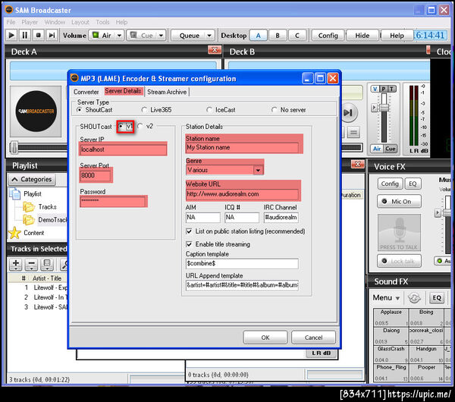
Task: Click the Stop button in main toolbar
Action: [39, 36]
